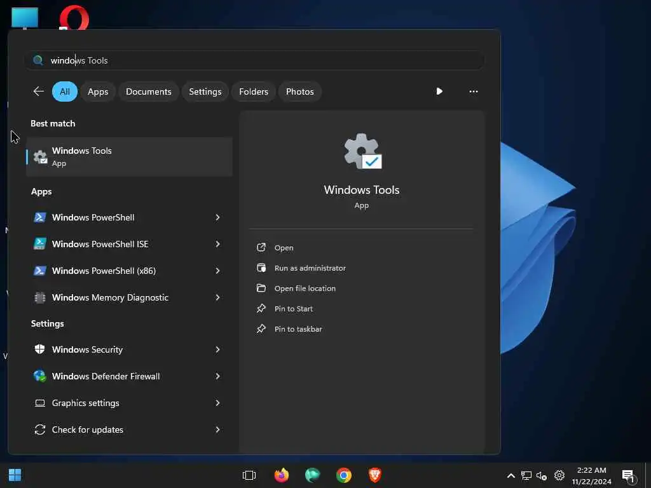This screenshot has height=488, width=651.
Task: Switch to the Folders filter tab
Action: tap(254, 91)
